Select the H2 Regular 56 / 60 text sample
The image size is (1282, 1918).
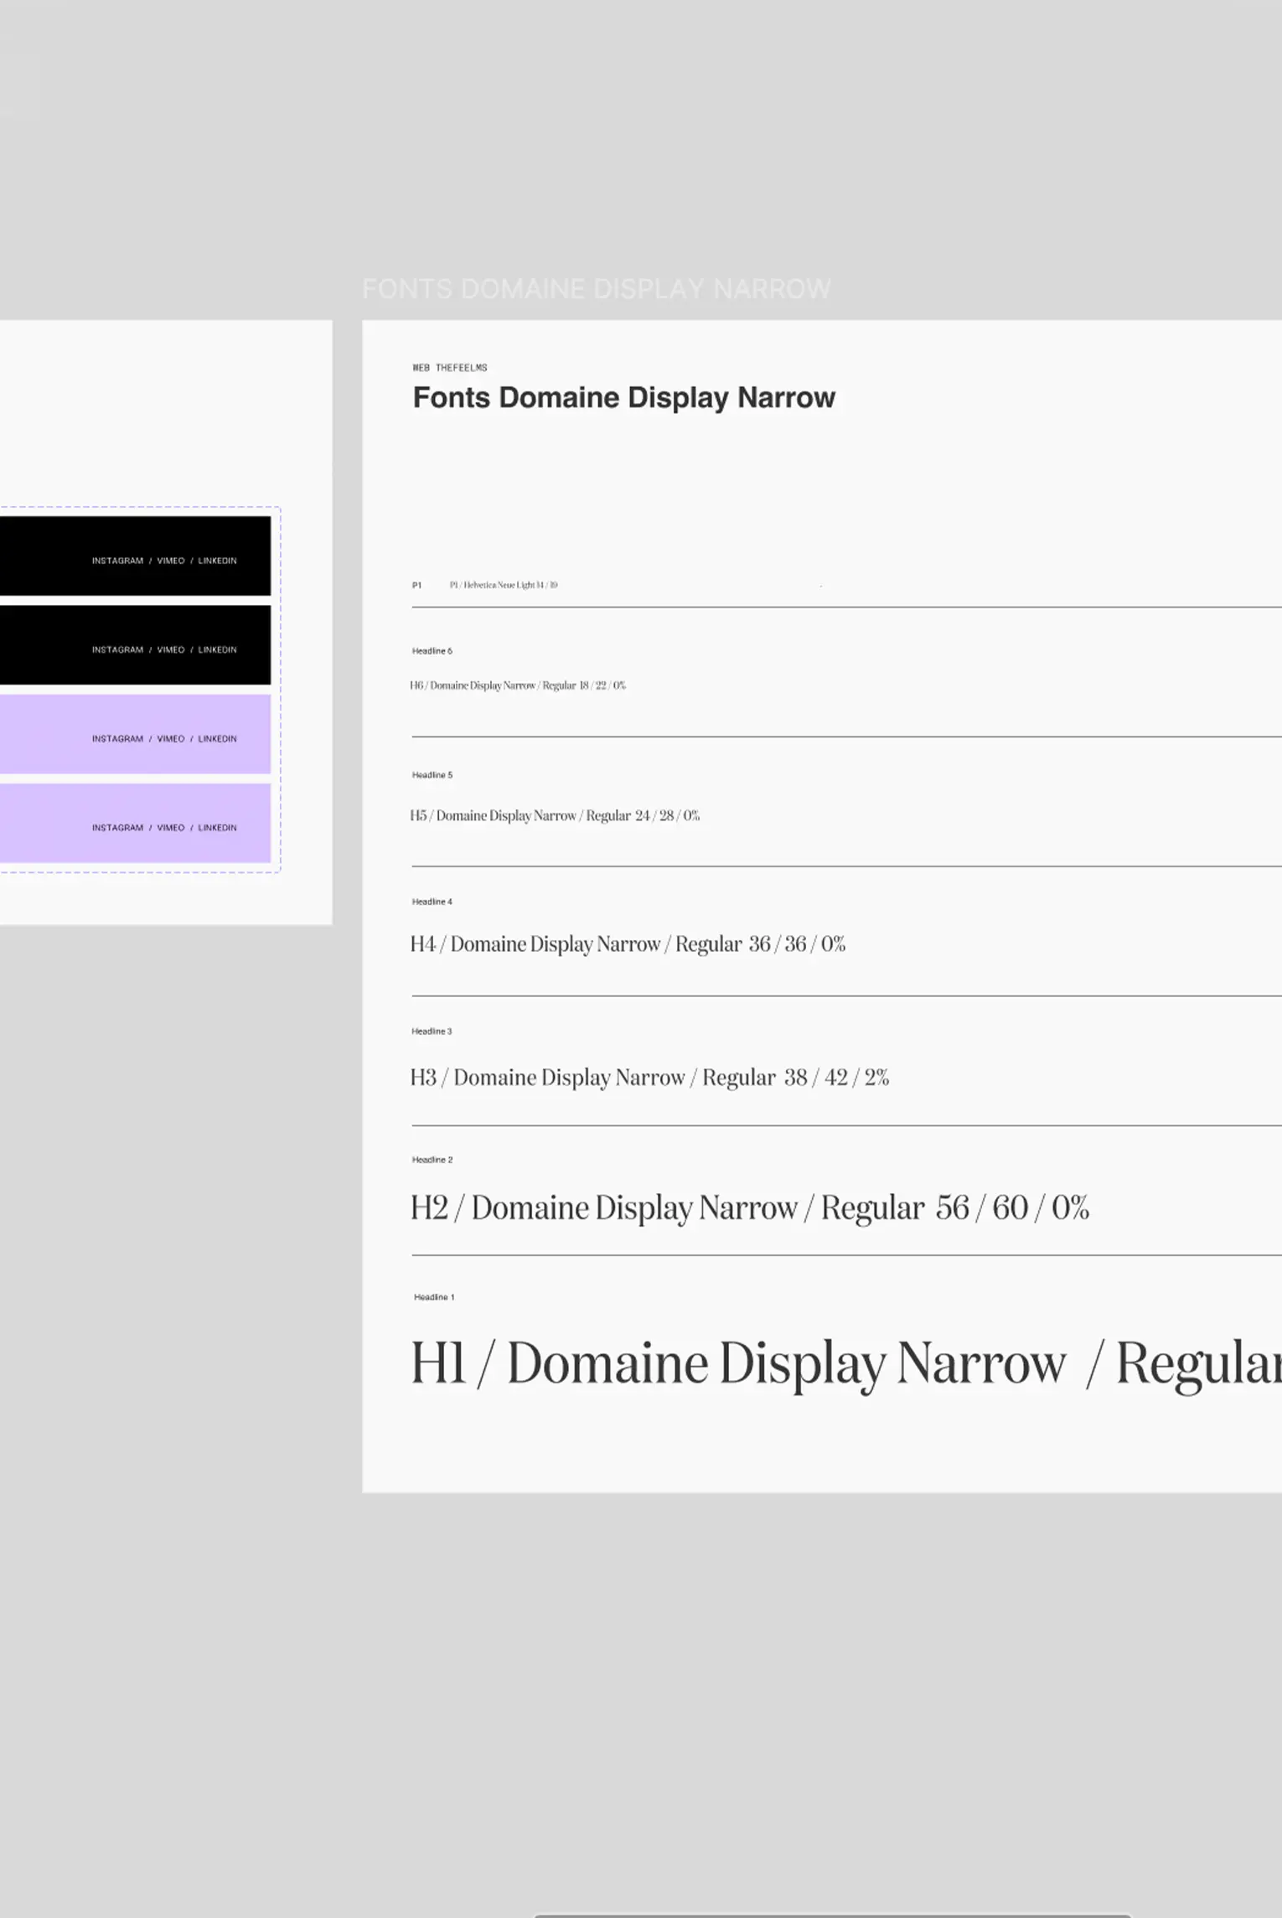pos(749,1207)
